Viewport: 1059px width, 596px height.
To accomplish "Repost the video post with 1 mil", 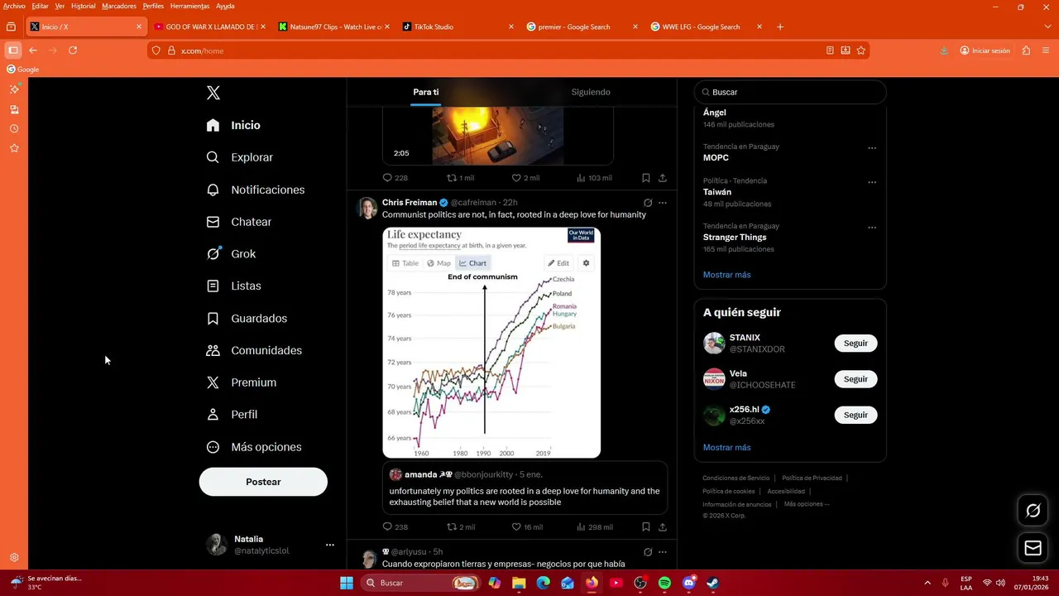I will coord(461,178).
